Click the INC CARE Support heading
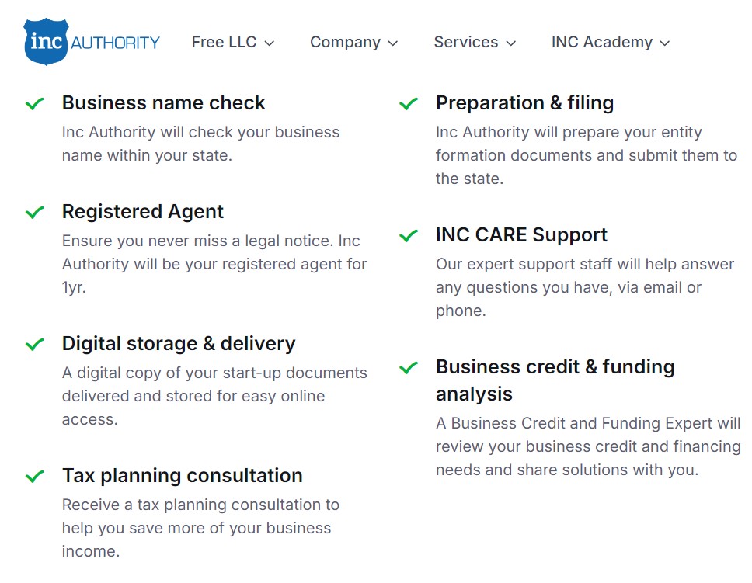Screen dimensions: 752x583 pos(521,235)
